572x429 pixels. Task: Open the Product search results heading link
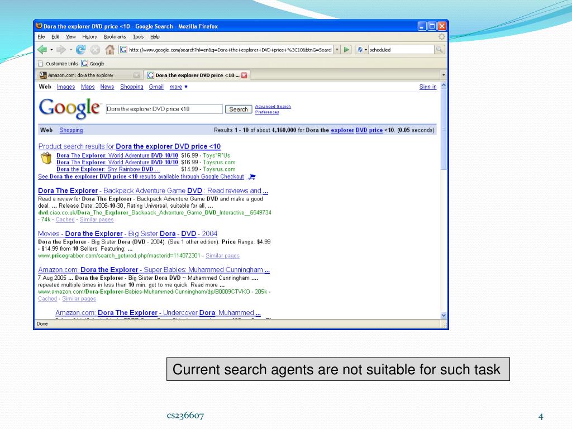130,146
